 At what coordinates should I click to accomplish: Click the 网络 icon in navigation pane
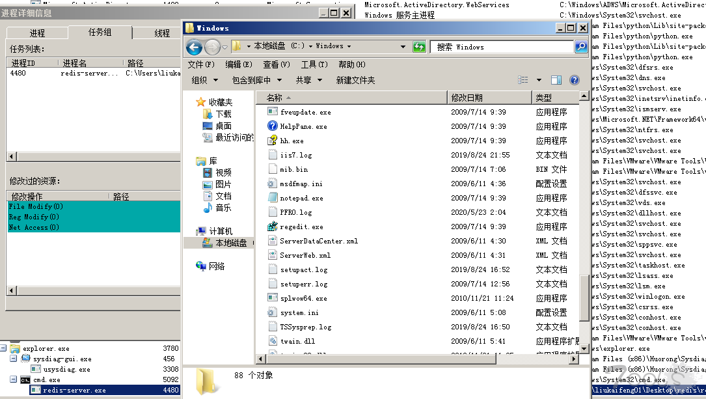[x=201, y=266]
